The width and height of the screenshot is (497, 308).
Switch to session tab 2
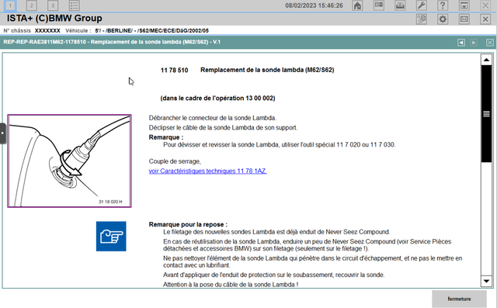pyautogui.click(x=31, y=5)
